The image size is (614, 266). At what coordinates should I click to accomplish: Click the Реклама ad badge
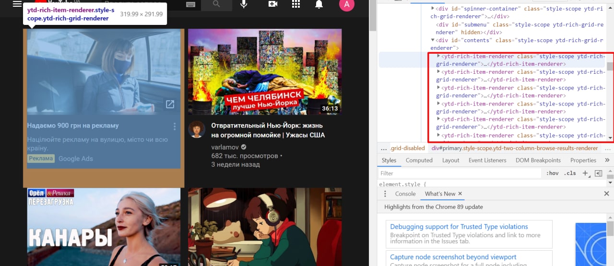point(41,159)
